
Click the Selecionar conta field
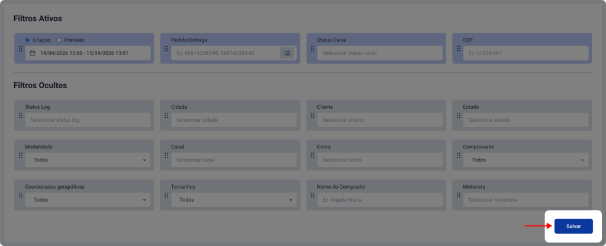[379, 160]
